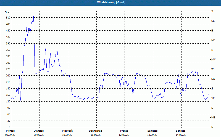Select the Freitag day label
221x138 pixels.
tap(124, 131)
